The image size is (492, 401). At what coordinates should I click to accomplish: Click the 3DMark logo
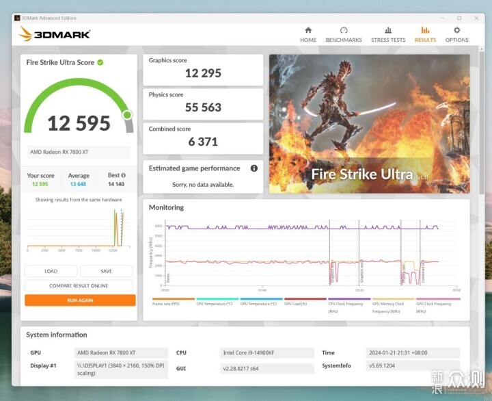pos(55,34)
